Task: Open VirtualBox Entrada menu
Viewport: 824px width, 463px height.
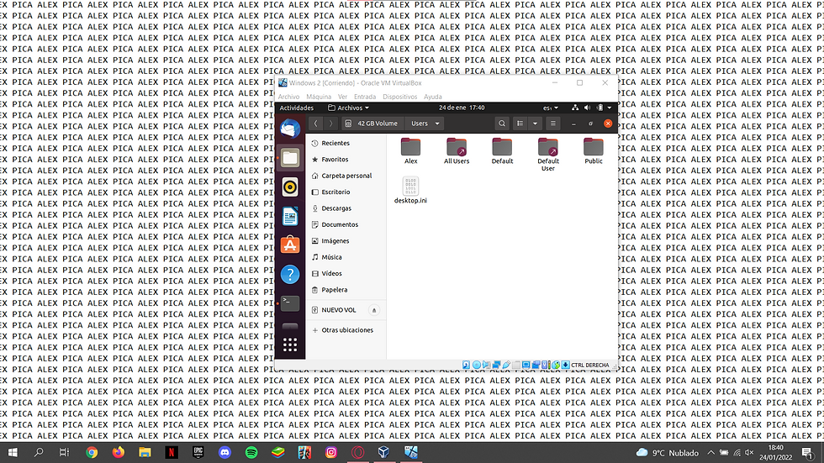Action: pos(365,97)
